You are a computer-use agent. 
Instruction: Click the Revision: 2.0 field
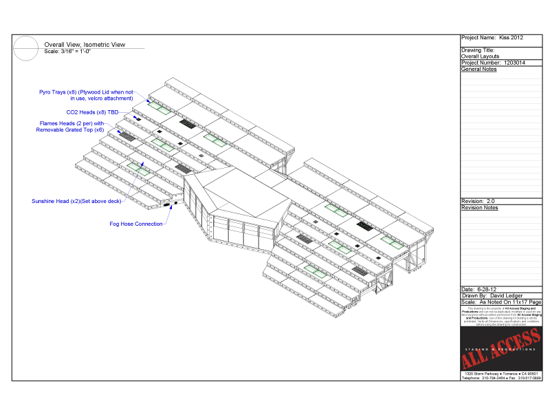[x=478, y=201]
